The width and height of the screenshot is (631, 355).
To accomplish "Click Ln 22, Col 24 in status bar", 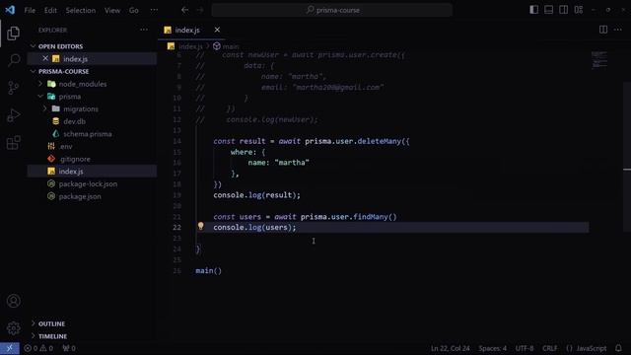I will coord(450,348).
